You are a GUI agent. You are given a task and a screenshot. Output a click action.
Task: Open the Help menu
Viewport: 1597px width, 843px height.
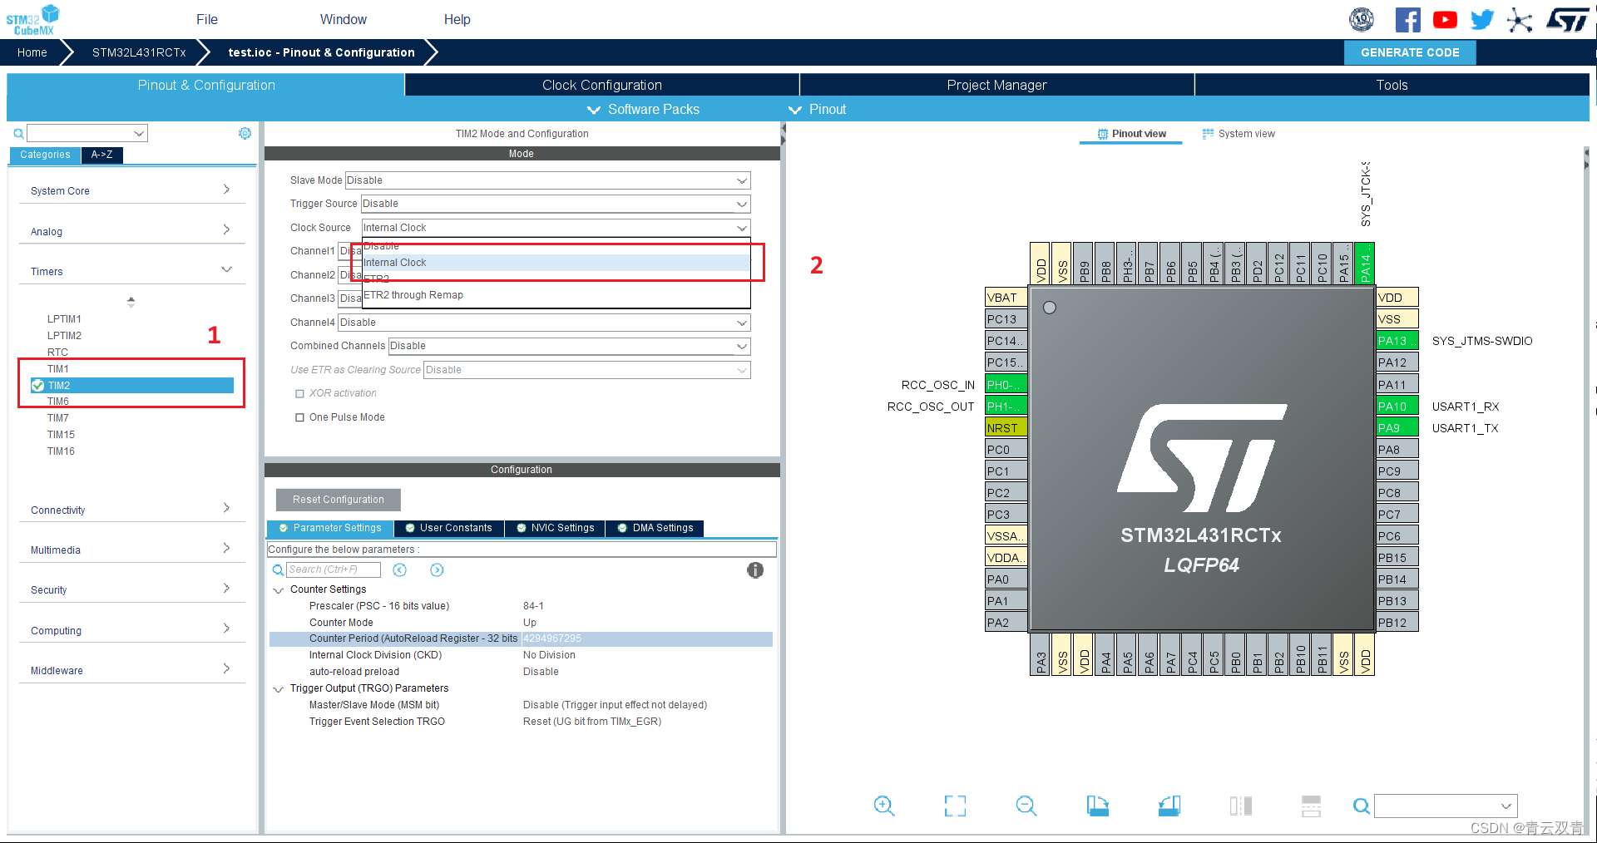[457, 19]
